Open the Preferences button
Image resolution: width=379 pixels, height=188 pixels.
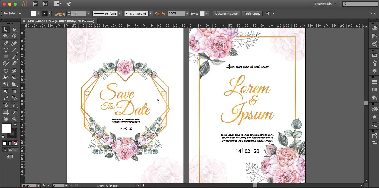252,14
